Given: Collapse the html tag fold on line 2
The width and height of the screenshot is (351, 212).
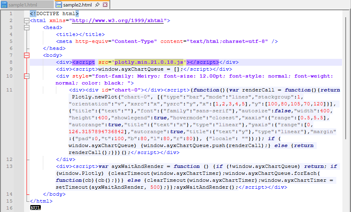Looking at the screenshot, I should coord(27,20).
